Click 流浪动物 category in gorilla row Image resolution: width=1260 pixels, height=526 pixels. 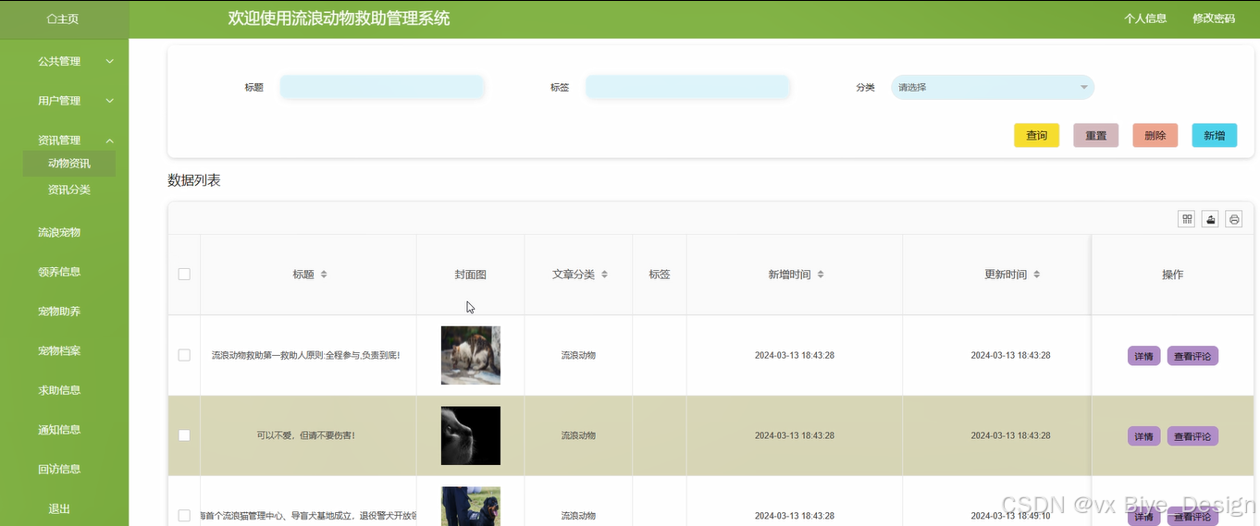[x=578, y=435]
